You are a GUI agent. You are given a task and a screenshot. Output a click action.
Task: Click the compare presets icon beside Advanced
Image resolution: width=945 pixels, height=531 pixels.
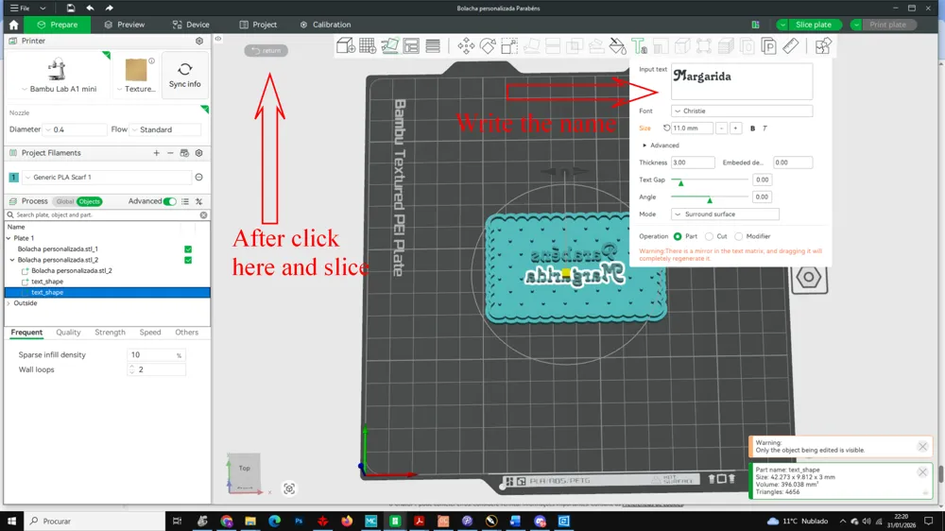[198, 201]
